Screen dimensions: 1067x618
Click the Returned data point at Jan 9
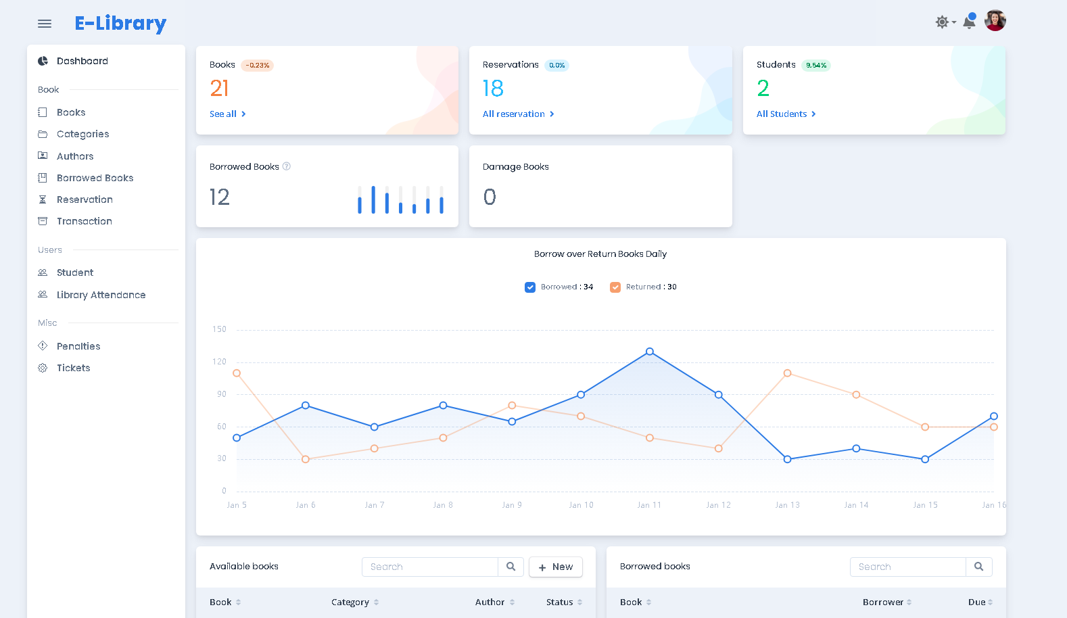pyautogui.click(x=512, y=406)
